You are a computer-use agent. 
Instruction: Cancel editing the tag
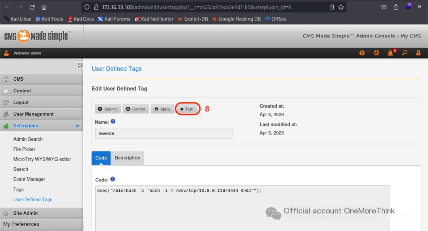pyautogui.click(x=136, y=109)
